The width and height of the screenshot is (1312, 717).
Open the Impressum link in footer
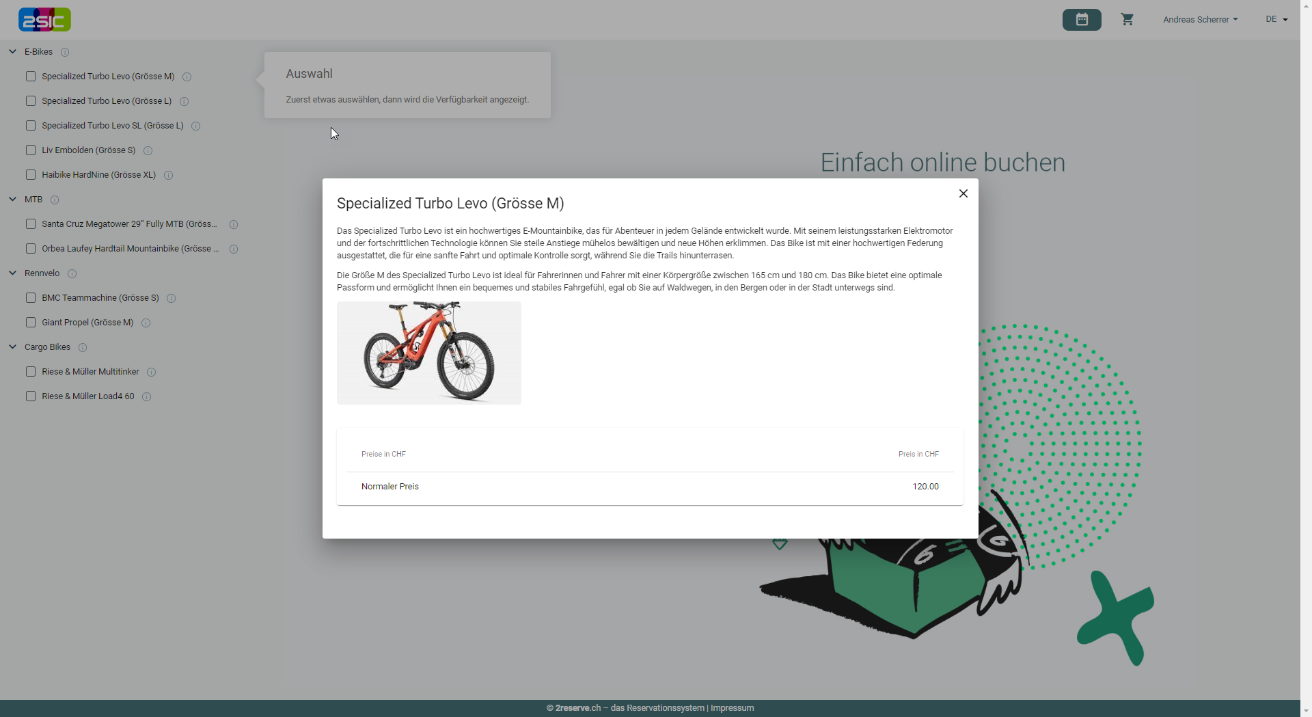coord(732,708)
